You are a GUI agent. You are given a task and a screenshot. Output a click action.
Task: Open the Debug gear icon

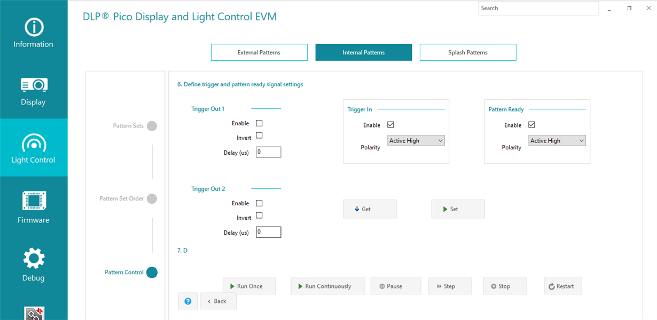[34, 259]
